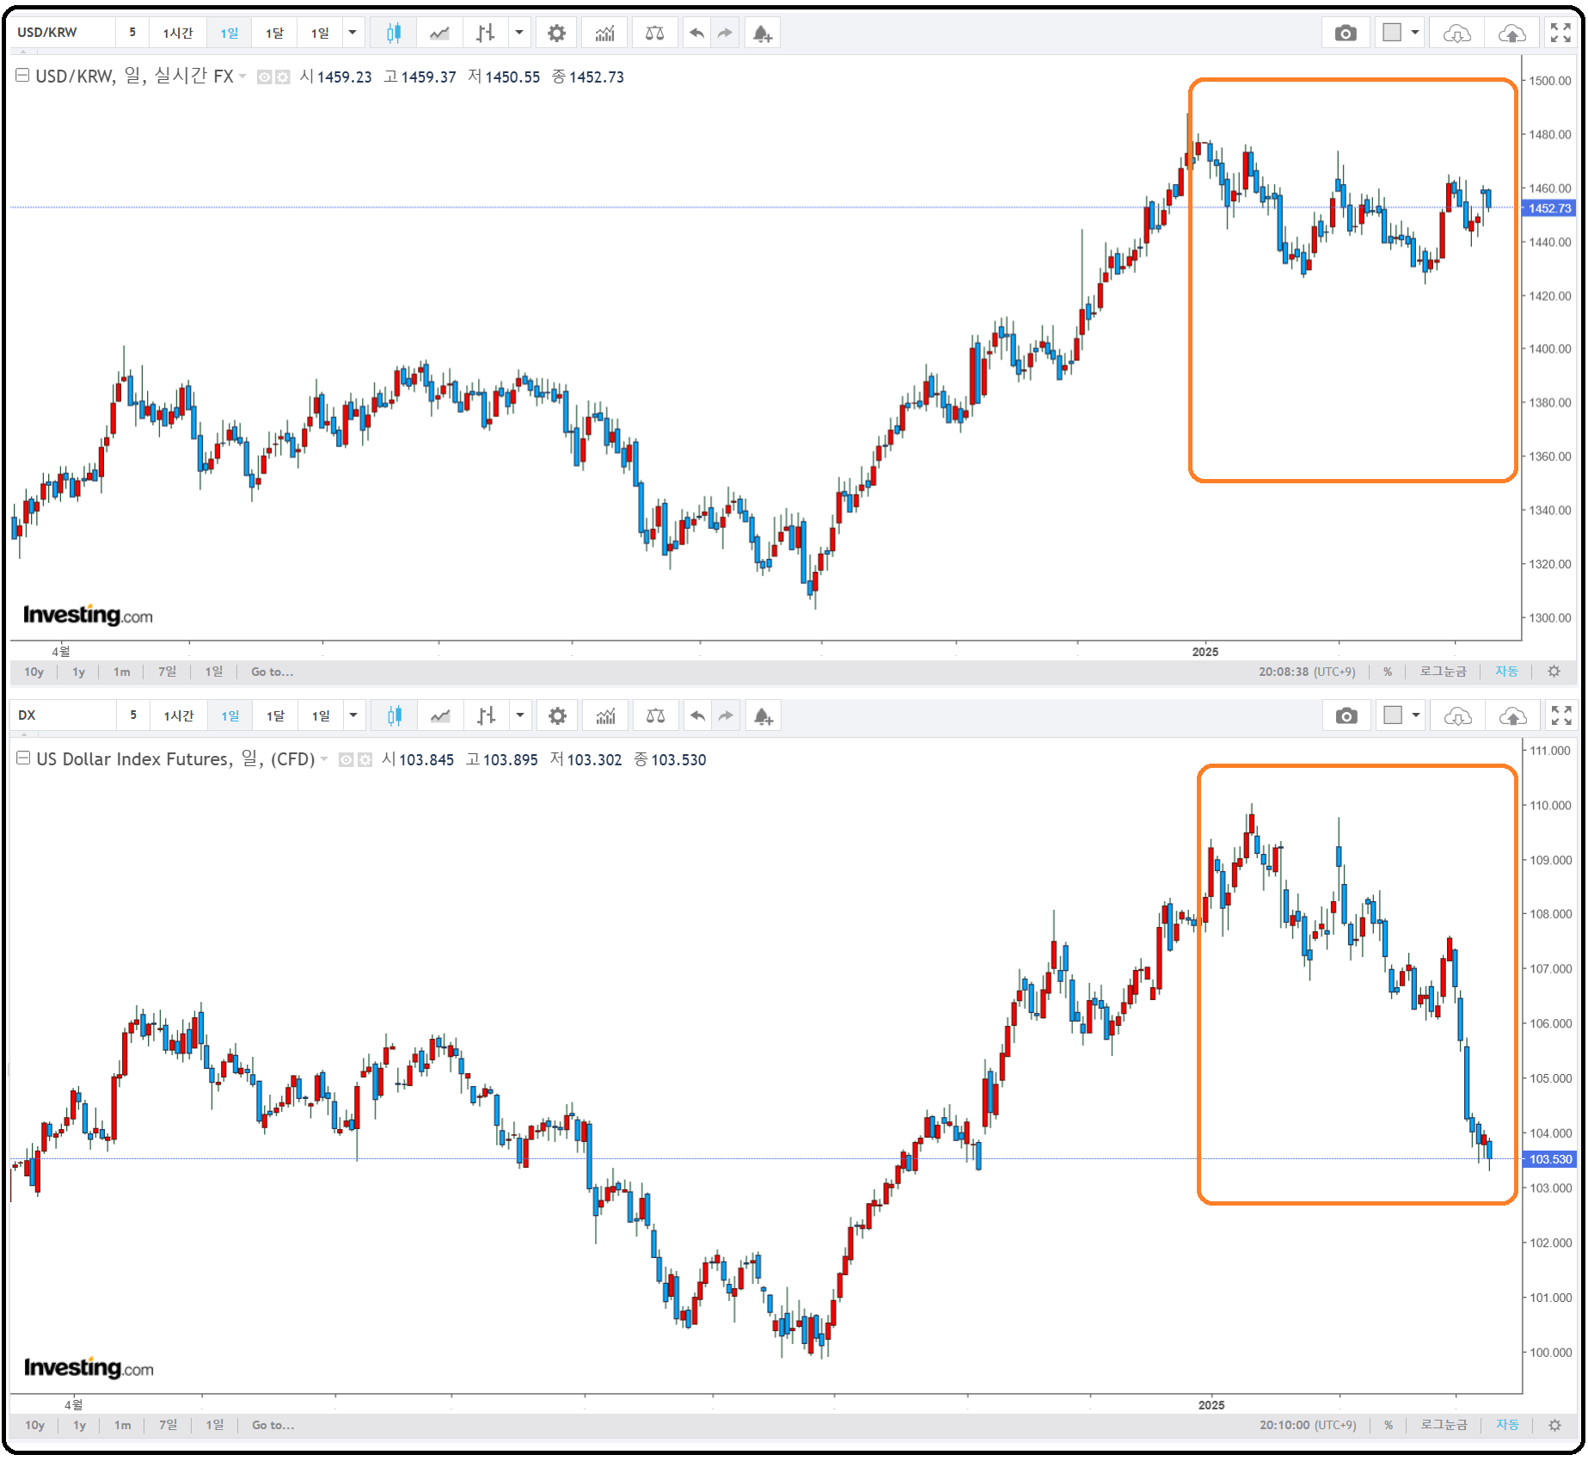Undo last action on USD/KRW chart
Viewport: 1588px width, 1461px height.
697,34
